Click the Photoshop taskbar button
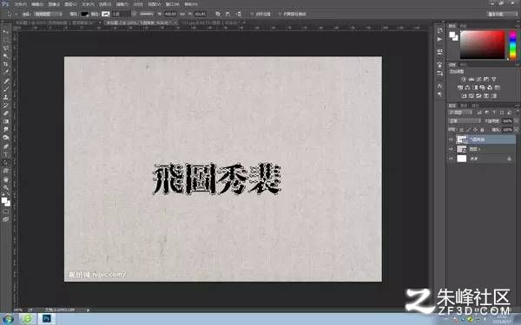Viewport: 521px width, 325px height. click(x=47, y=319)
